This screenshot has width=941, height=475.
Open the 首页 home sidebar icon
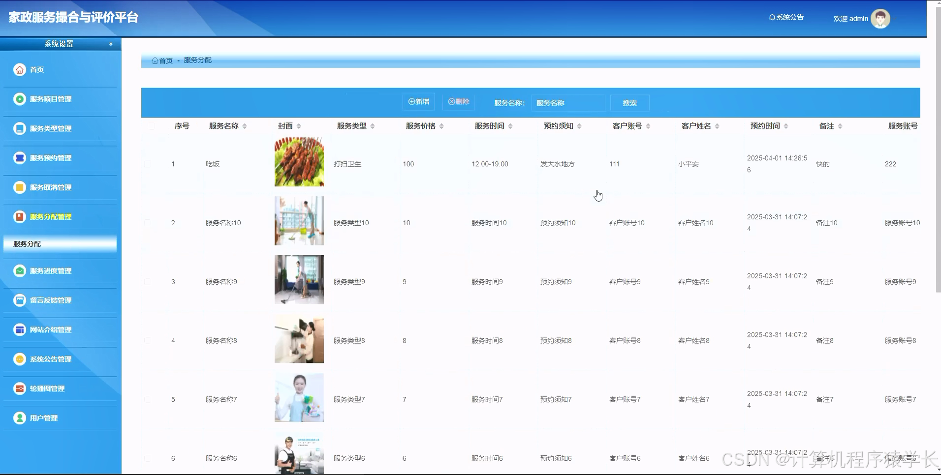click(x=19, y=69)
